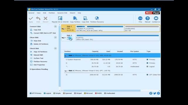Click Disk Properties in sidebar
Image resolution: width=188 pixels, height=105 pixels.
(x=39, y=65)
